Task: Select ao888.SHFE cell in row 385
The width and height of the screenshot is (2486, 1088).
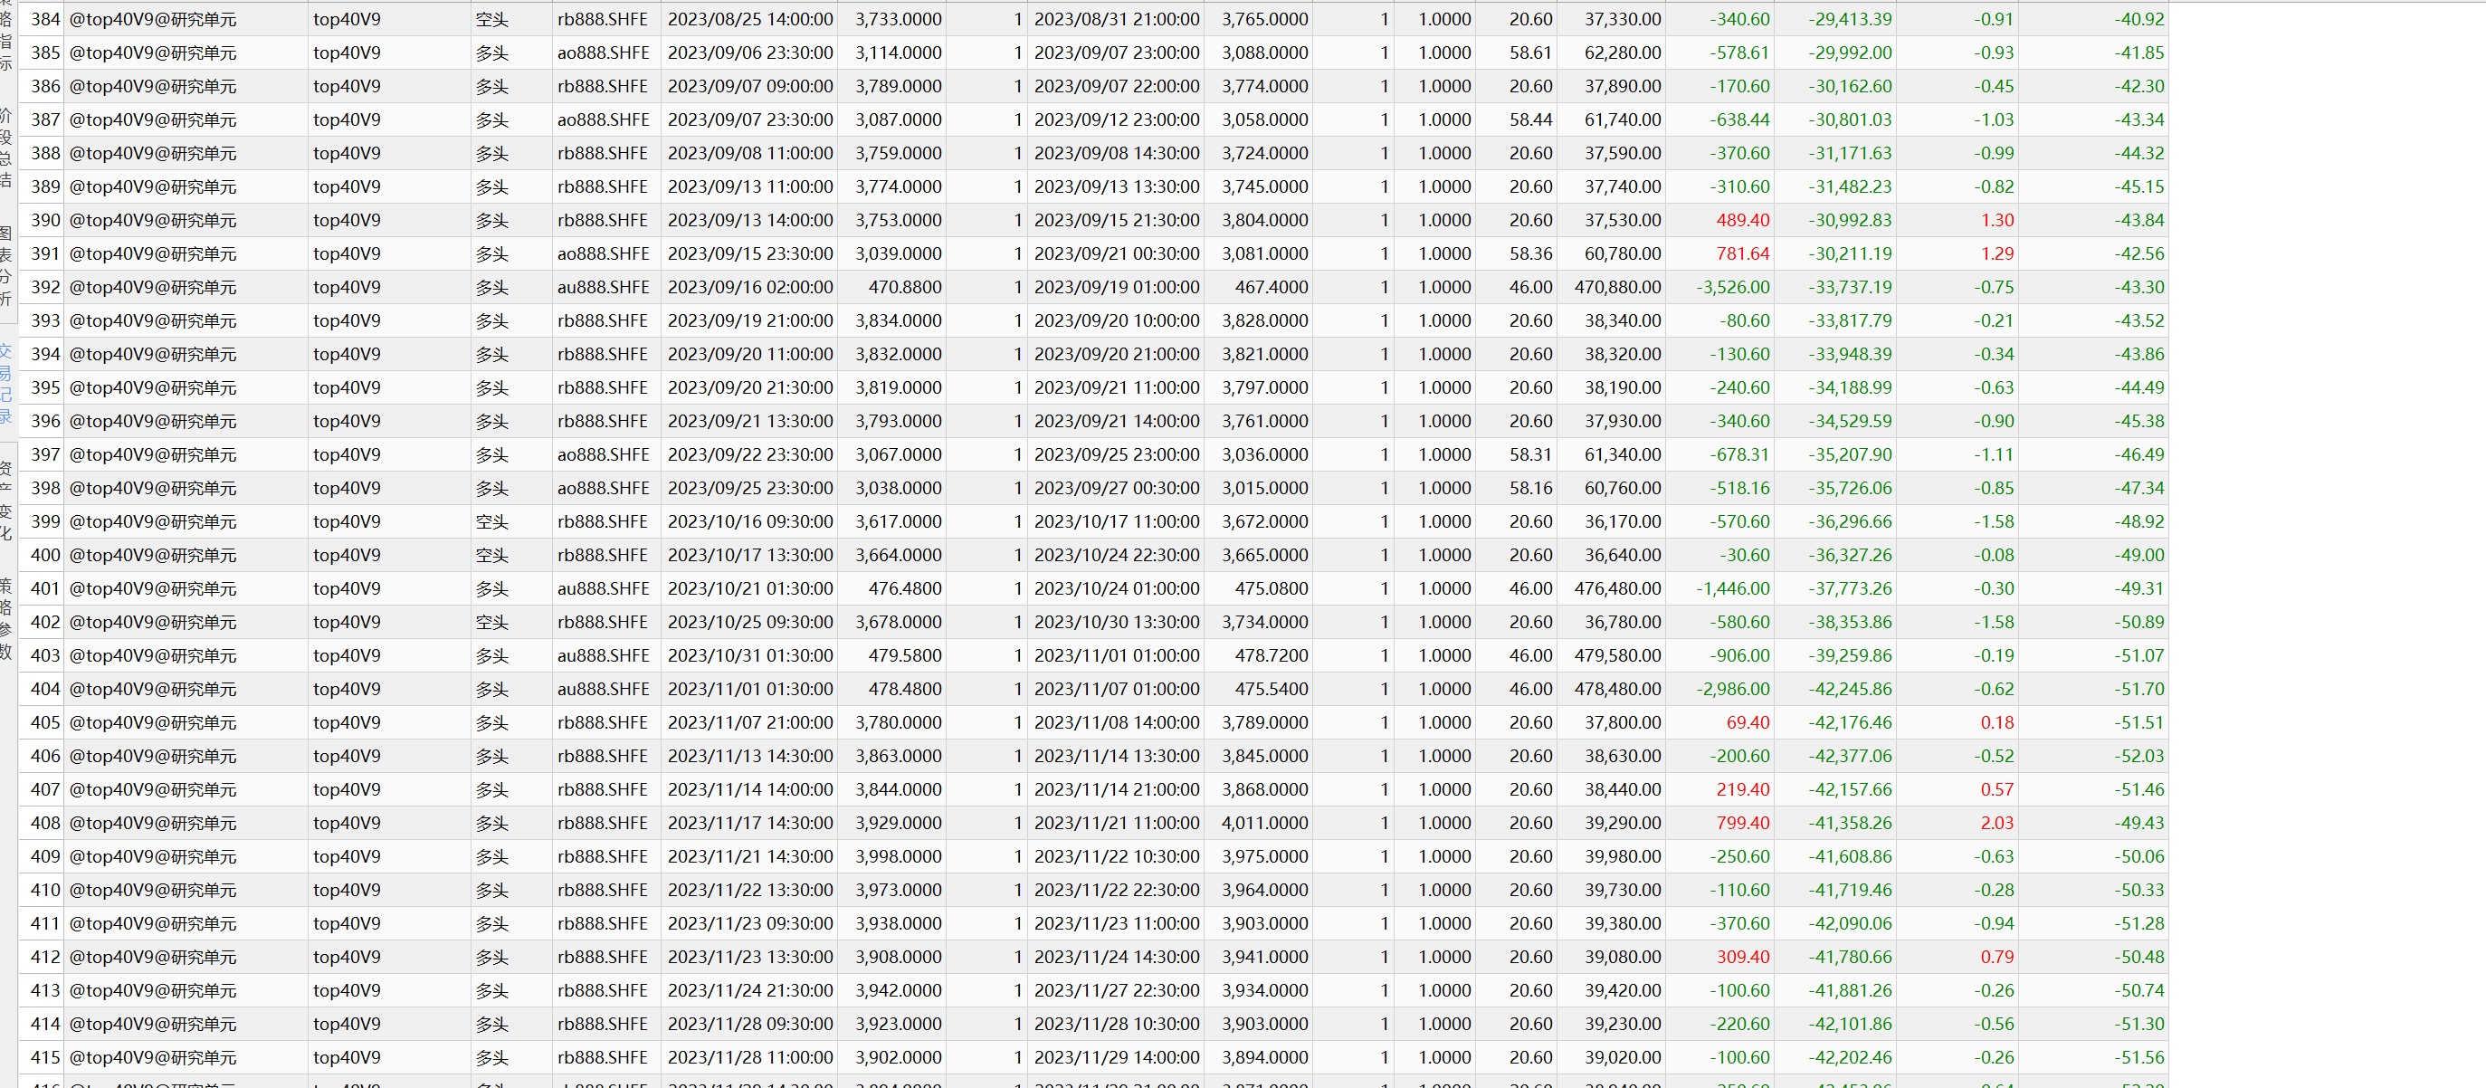Action: tap(602, 53)
